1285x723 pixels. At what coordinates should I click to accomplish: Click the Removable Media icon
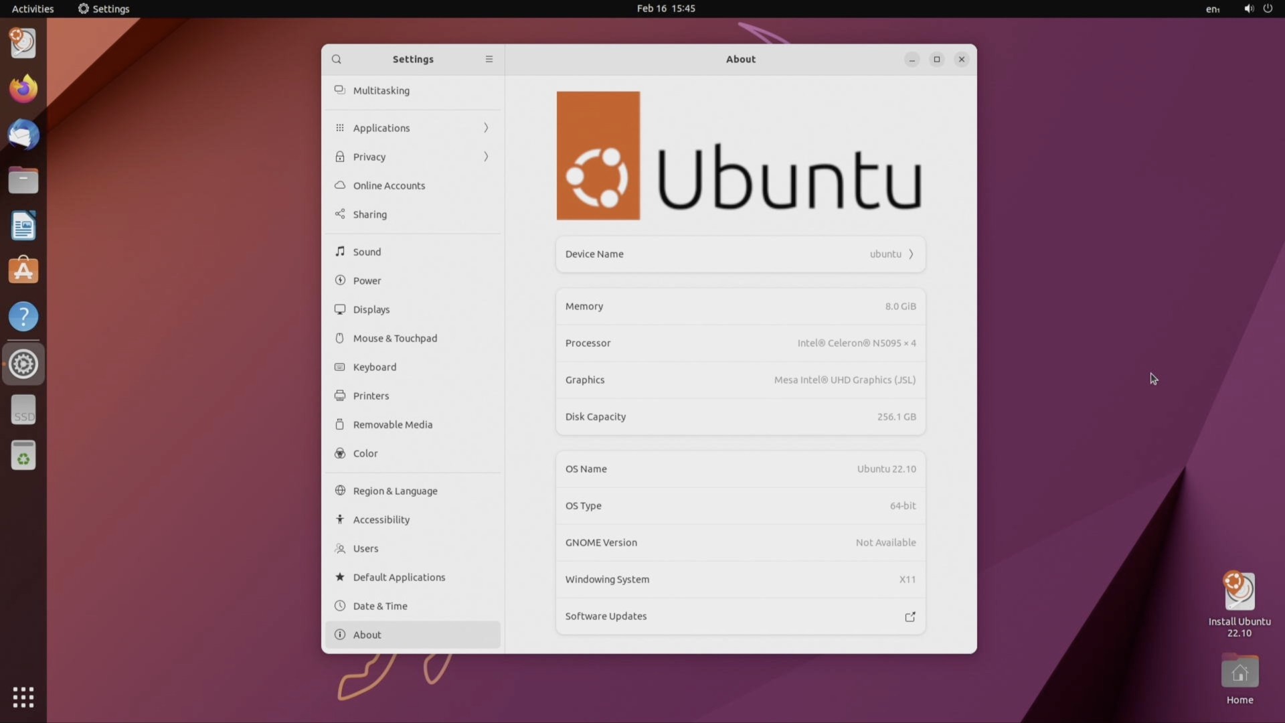click(340, 424)
